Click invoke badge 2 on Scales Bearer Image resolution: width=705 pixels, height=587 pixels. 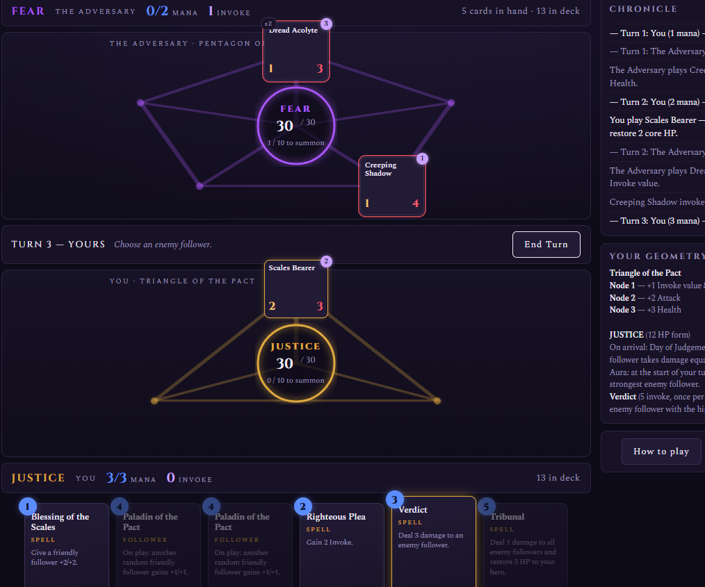pyautogui.click(x=326, y=261)
